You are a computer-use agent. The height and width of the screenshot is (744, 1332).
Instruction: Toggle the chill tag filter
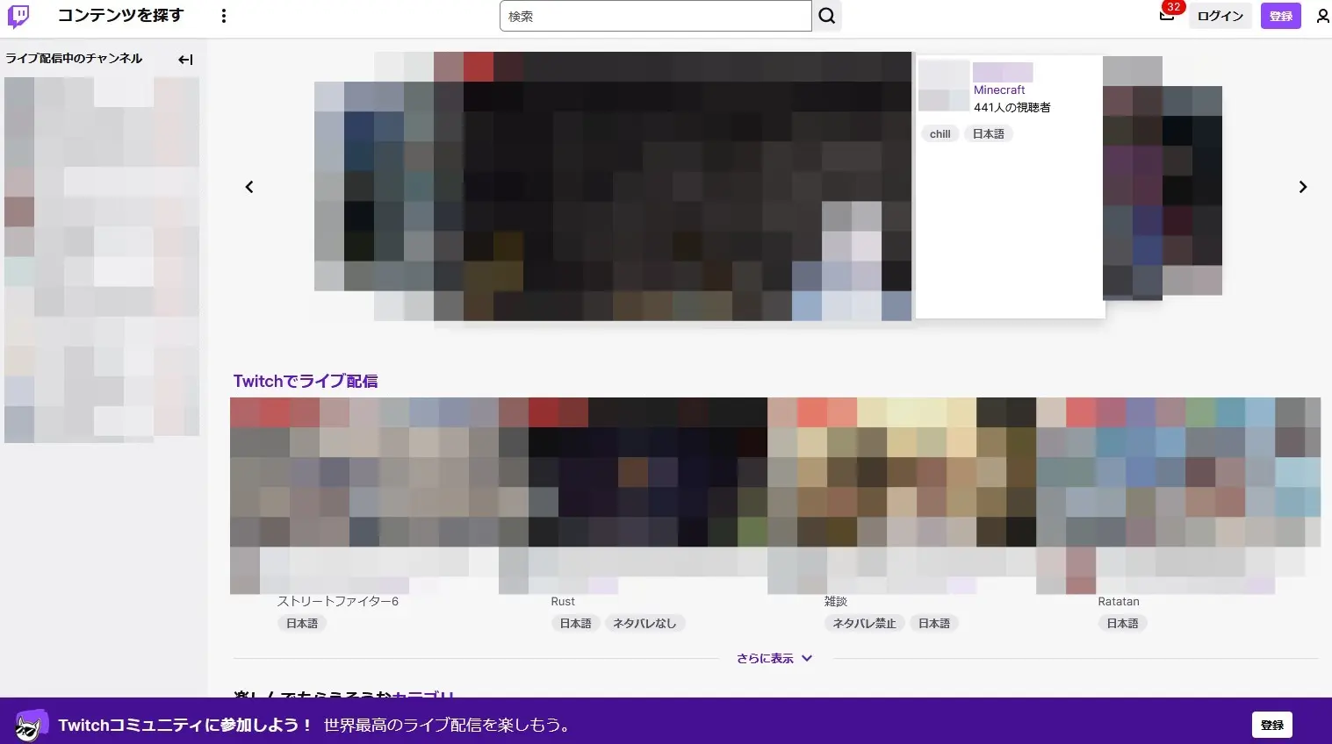point(940,133)
